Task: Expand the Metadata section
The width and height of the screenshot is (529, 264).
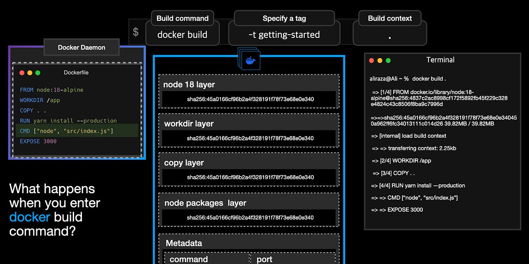Action: pyautogui.click(x=183, y=243)
